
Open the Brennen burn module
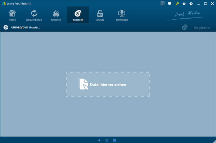coord(56,15)
